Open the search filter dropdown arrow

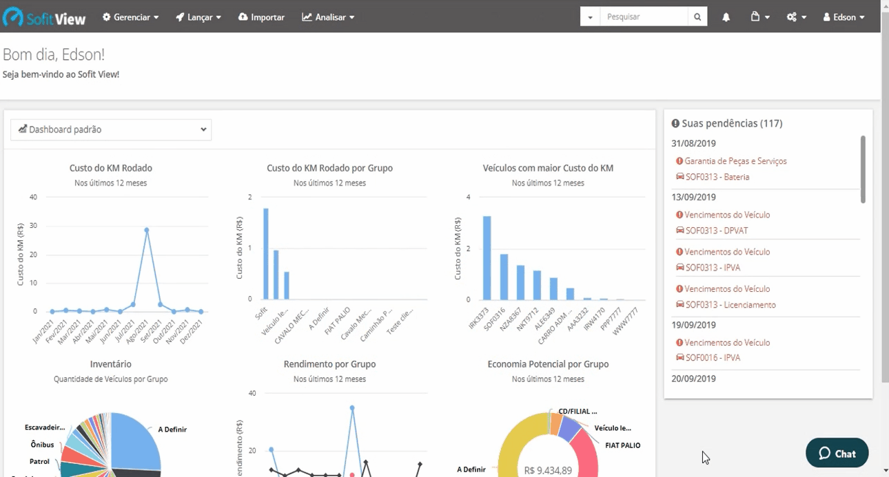[x=590, y=17]
